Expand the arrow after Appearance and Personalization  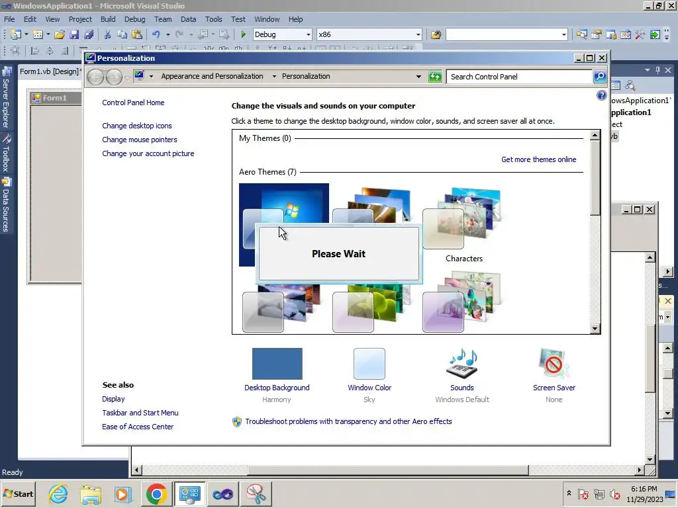point(274,77)
